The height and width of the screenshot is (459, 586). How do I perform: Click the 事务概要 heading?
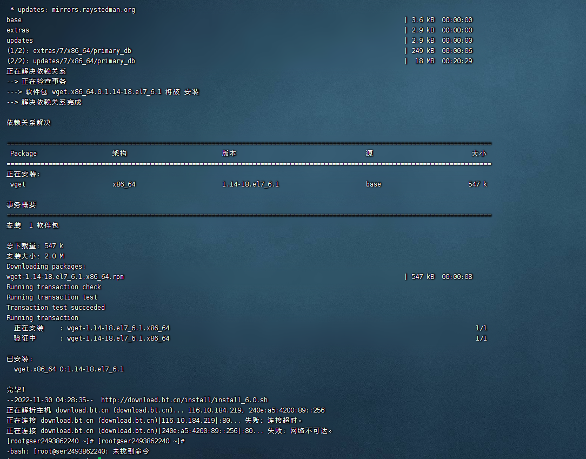tap(21, 205)
